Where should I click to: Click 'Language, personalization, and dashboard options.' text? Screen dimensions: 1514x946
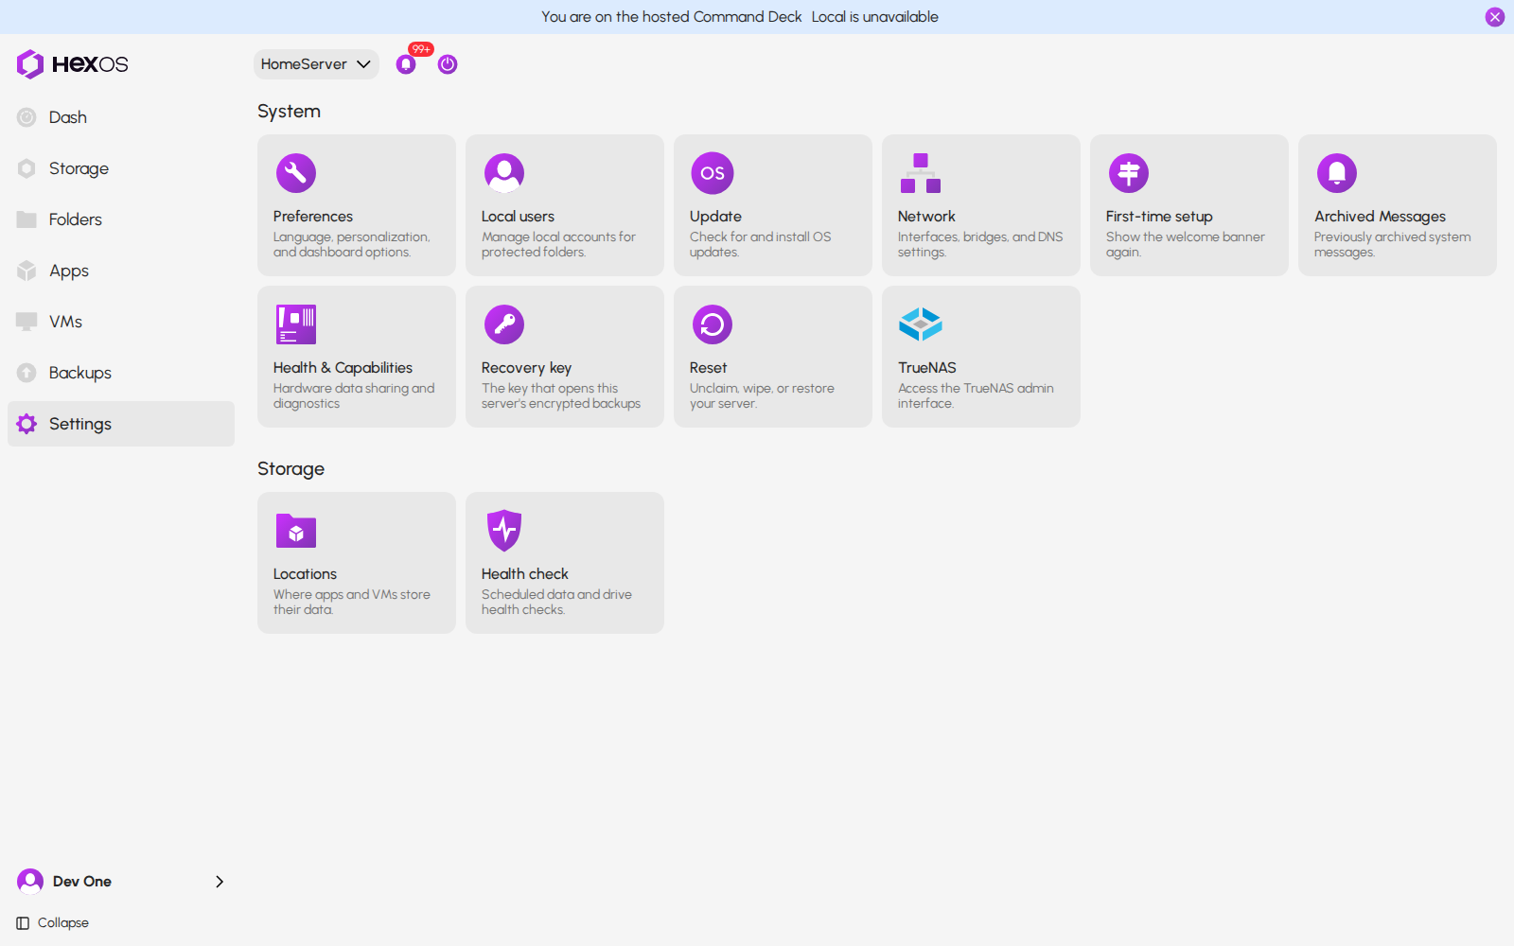pos(351,245)
